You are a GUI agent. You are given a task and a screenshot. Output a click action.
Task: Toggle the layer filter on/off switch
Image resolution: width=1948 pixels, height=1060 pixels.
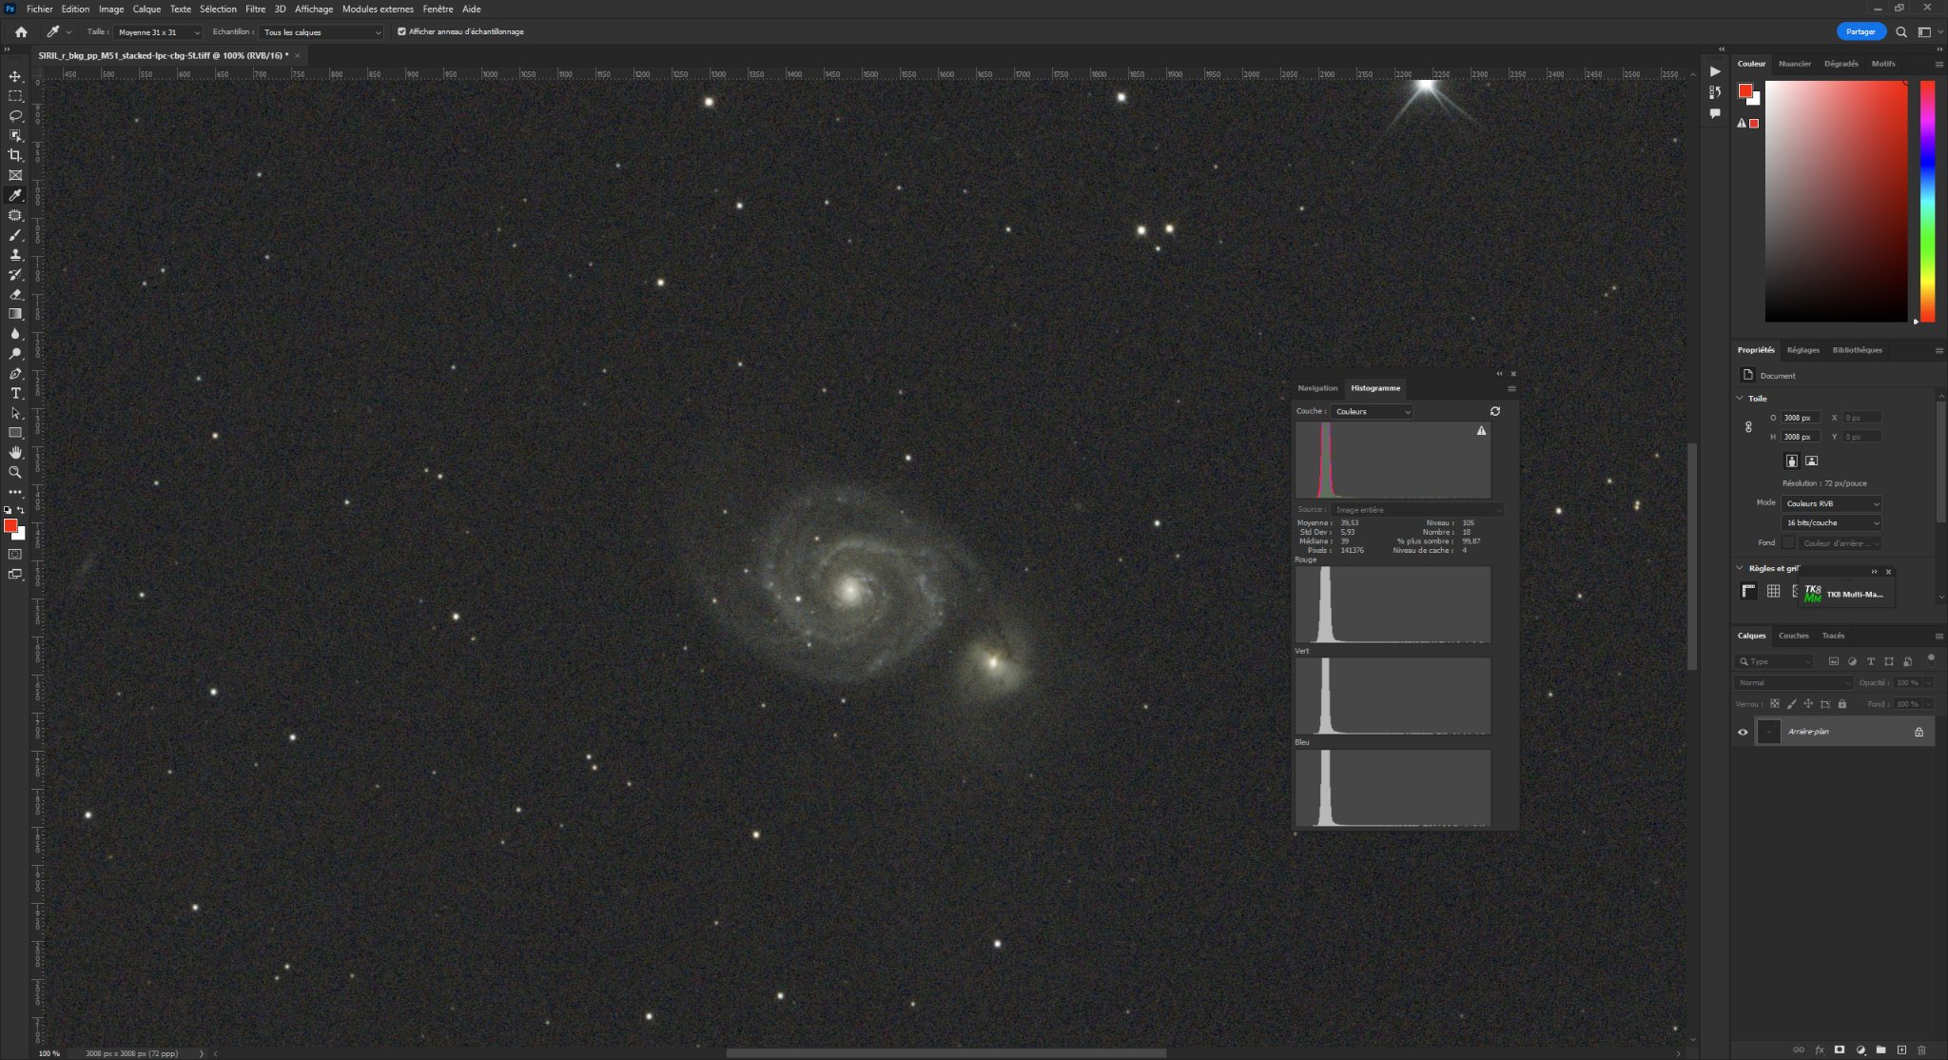tap(1931, 658)
